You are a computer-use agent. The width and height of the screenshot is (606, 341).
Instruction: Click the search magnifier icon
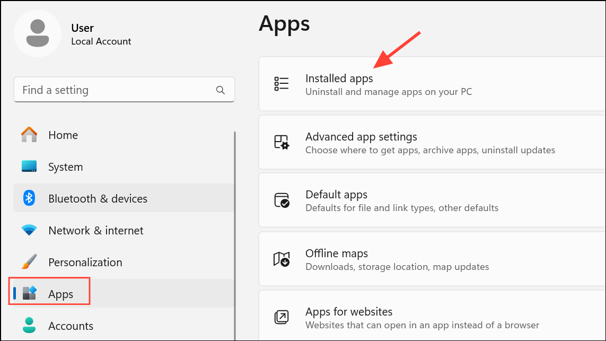(x=221, y=90)
